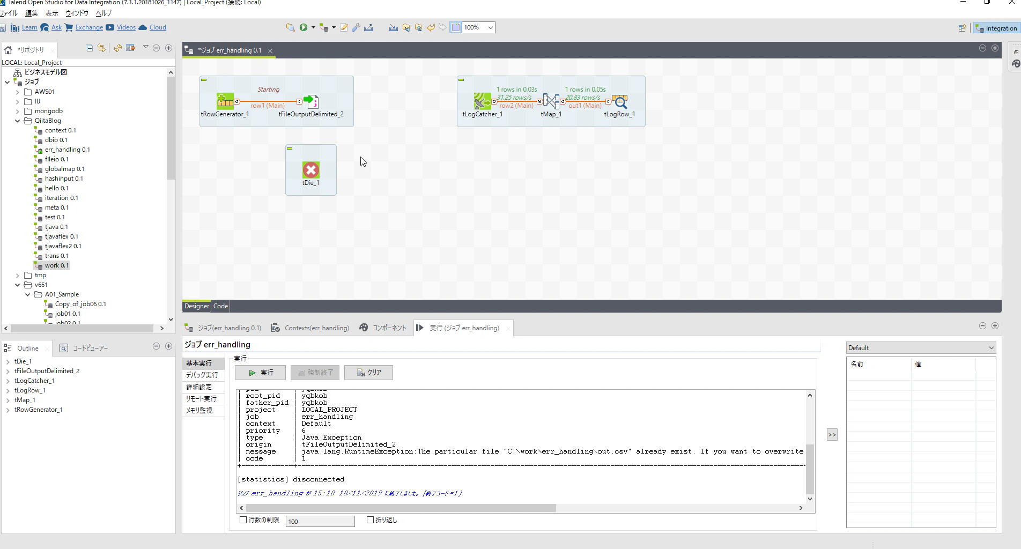Open the ウィンドウ menu

point(77,13)
